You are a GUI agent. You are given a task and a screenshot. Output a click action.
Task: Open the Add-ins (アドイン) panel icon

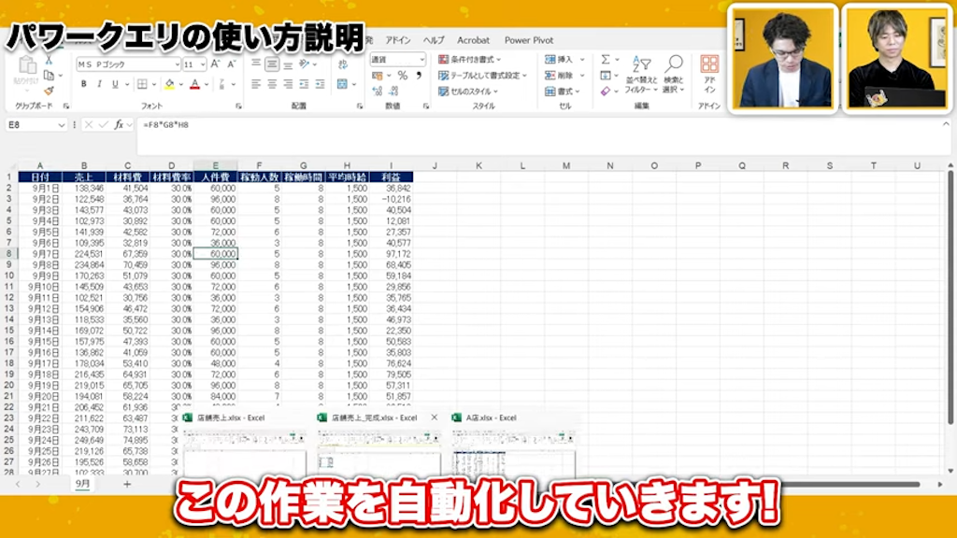[710, 64]
